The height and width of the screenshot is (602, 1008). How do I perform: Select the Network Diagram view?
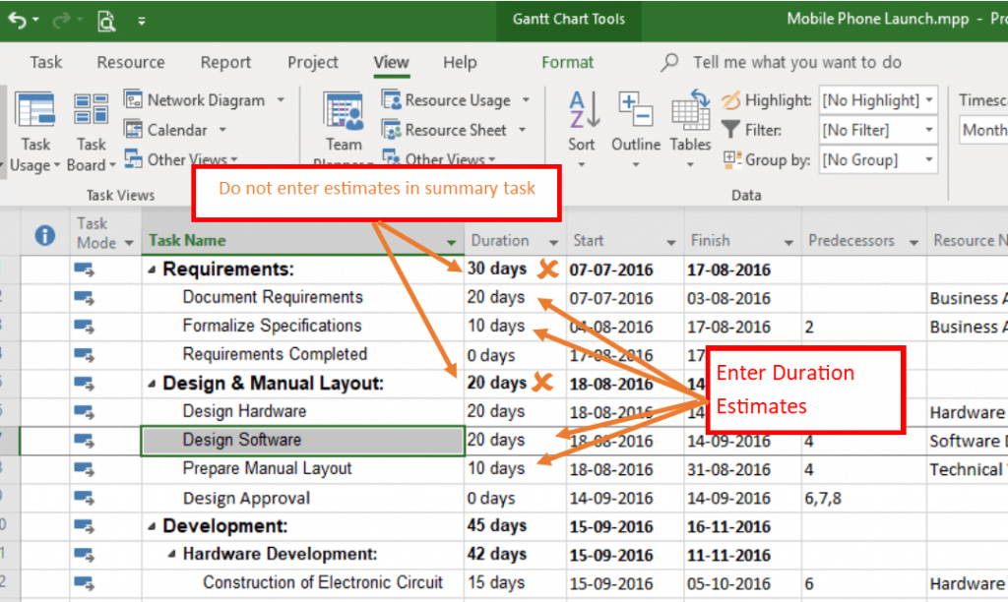tap(194, 100)
